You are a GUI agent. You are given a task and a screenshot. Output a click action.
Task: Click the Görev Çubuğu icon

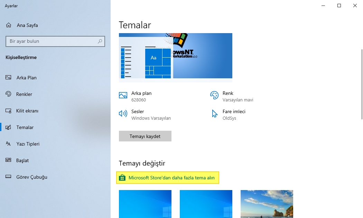(8, 177)
